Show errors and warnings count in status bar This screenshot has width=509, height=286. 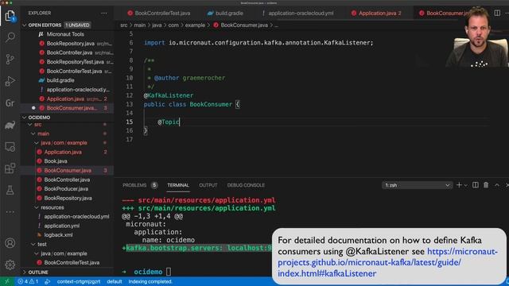(x=28, y=281)
